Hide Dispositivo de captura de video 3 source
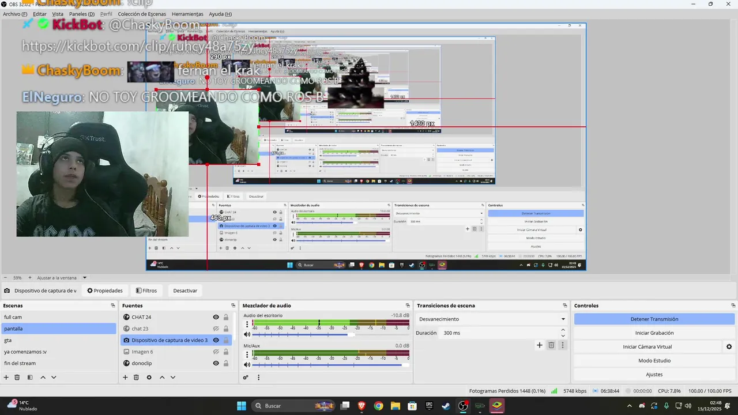 (216, 340)
